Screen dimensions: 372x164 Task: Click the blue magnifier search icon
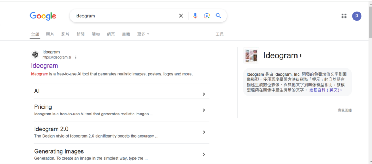coord(218,16)
